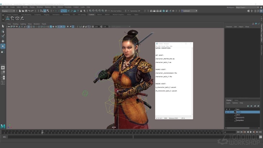This screenshot has width=263, height=148.
Task: Click the second custom shelf script icon
Action: 13,18
